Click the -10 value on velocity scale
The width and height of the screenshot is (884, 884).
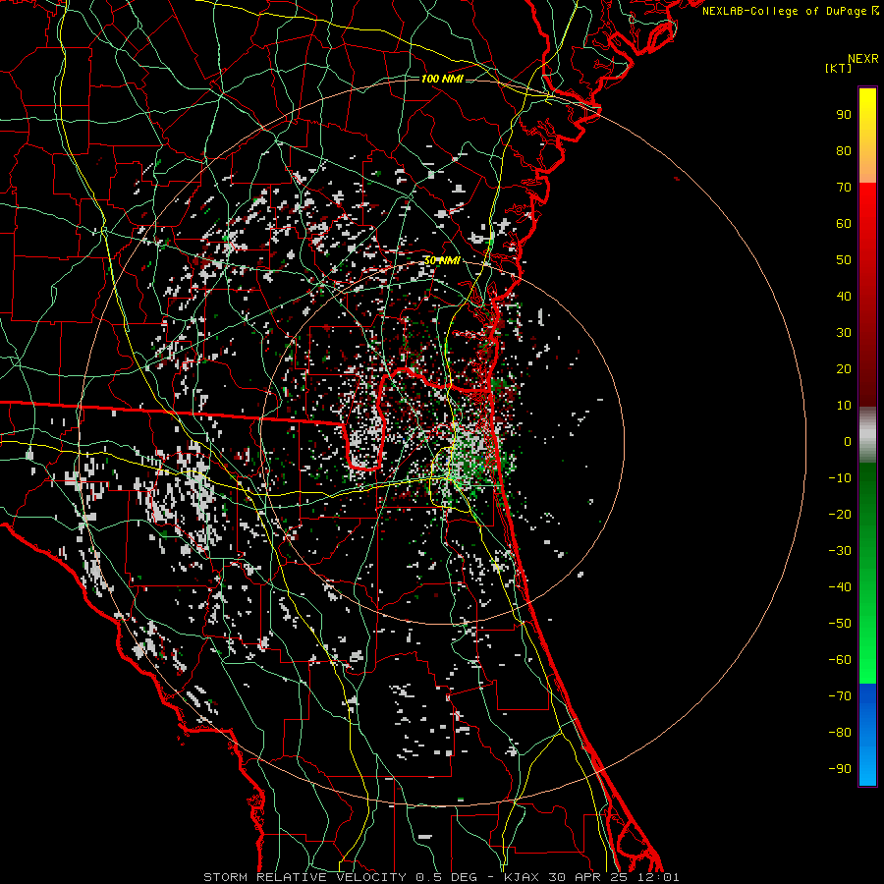840,478
